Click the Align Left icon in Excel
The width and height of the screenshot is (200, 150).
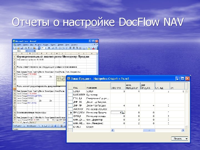(70, 48)
